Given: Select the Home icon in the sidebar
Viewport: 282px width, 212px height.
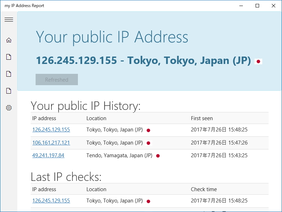Looking at the screenshot, I should (8, 40).
